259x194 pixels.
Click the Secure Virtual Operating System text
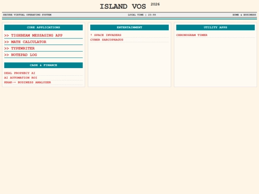27,15
